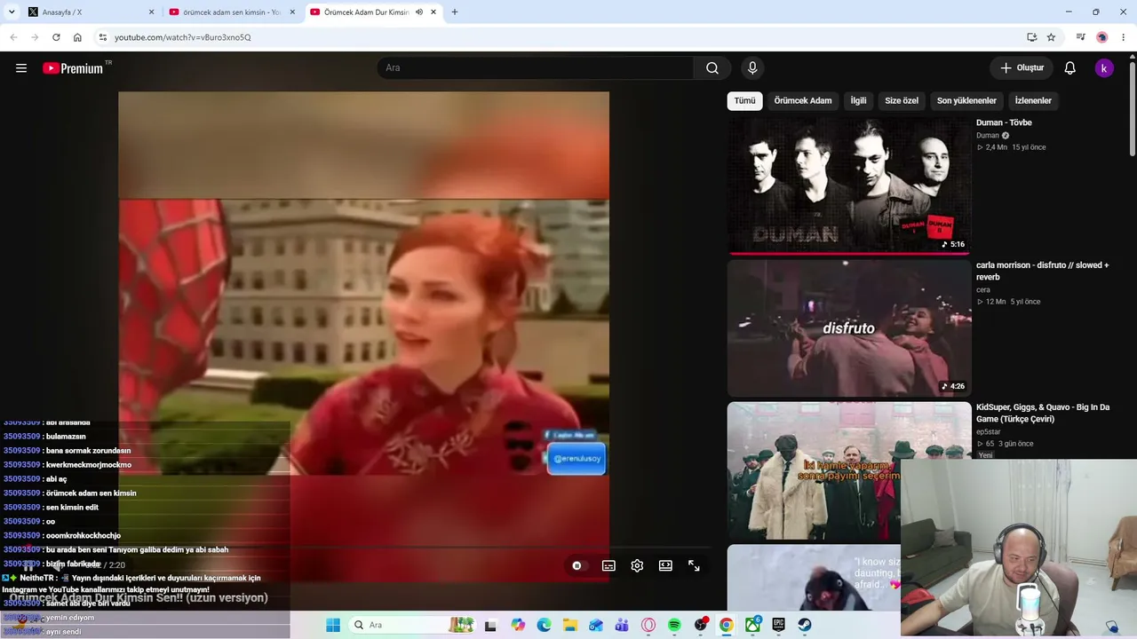Screen dimensions: 1137x639
Task: Enter fullscreen video mode
Action: [694, 565]
